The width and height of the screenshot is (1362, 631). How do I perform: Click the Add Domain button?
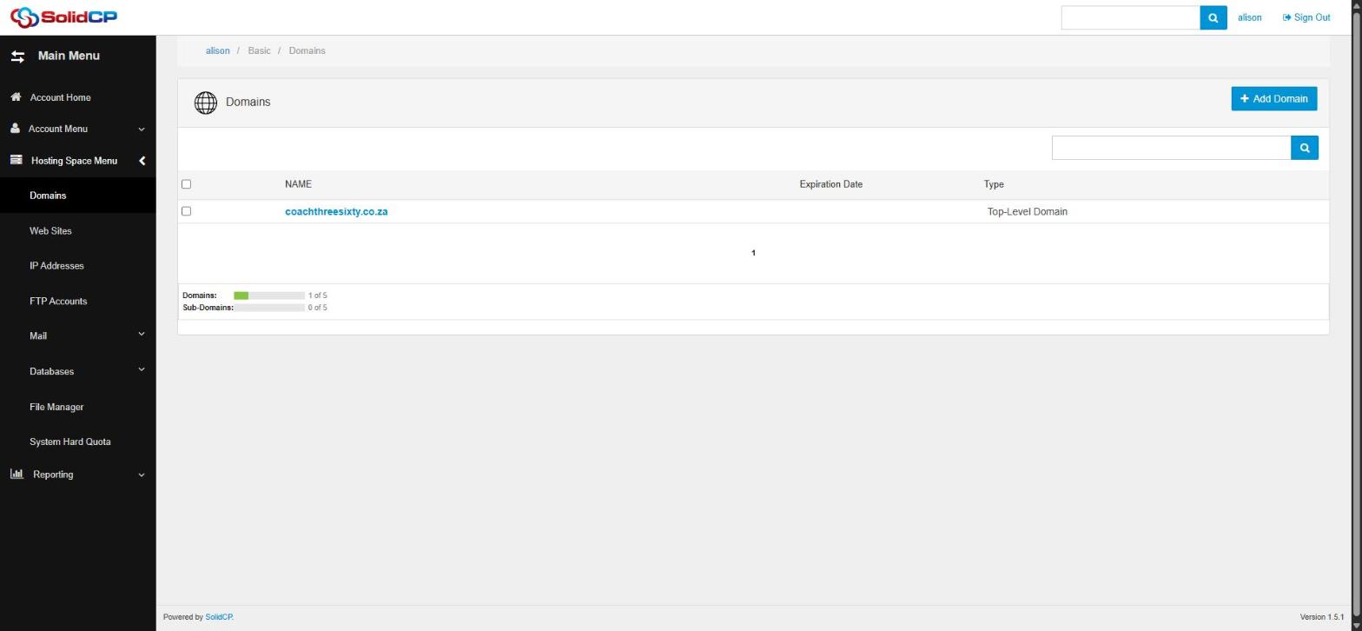pos(1274,98)
